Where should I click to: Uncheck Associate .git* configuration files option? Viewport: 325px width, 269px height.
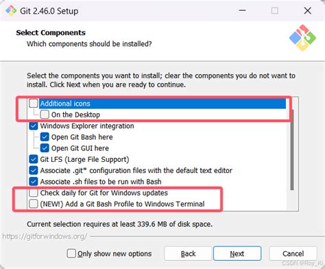point(34,170)
